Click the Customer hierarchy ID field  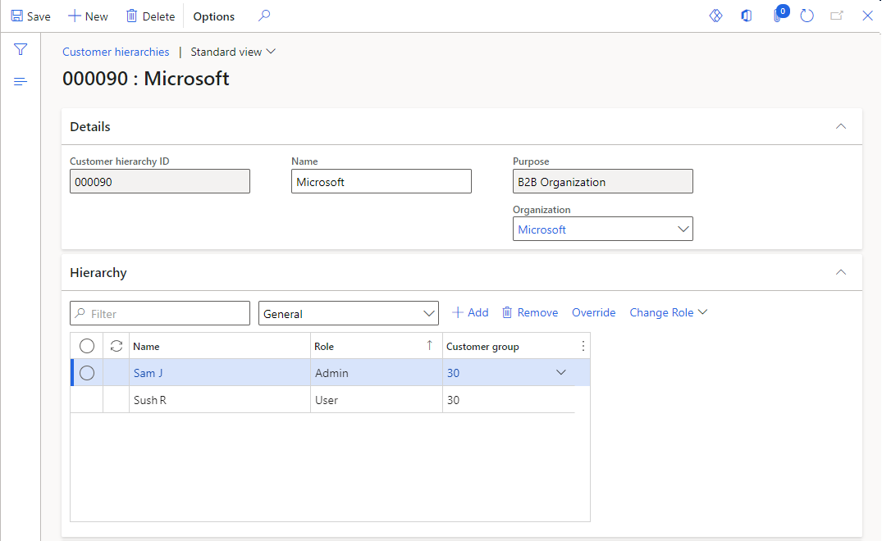click(x=160, y=181)
